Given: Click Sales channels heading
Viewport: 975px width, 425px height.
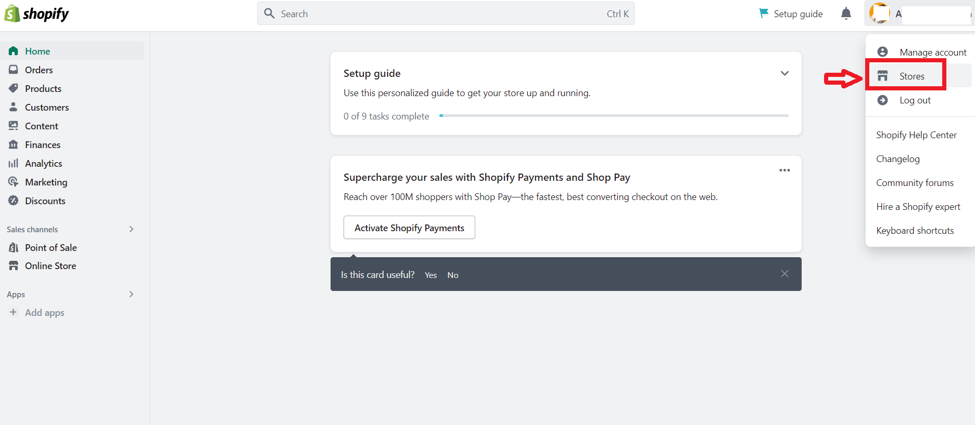Looking at the screenshot, I should (32, 229).
